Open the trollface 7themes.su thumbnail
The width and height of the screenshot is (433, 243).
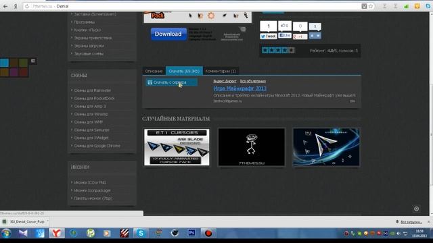pos(251,147)
